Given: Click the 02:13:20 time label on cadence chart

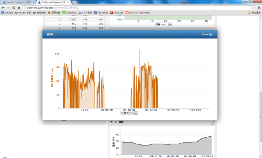Looking at the screenshot, I should [x=151, y=110].
